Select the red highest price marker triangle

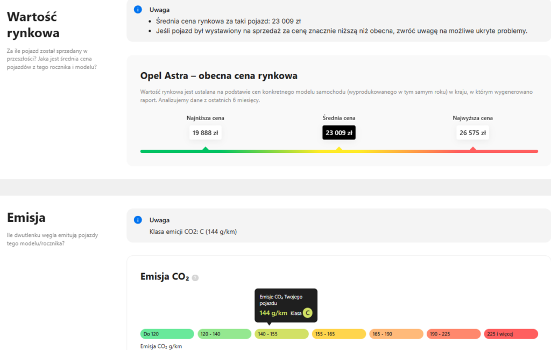pos(473,148)
